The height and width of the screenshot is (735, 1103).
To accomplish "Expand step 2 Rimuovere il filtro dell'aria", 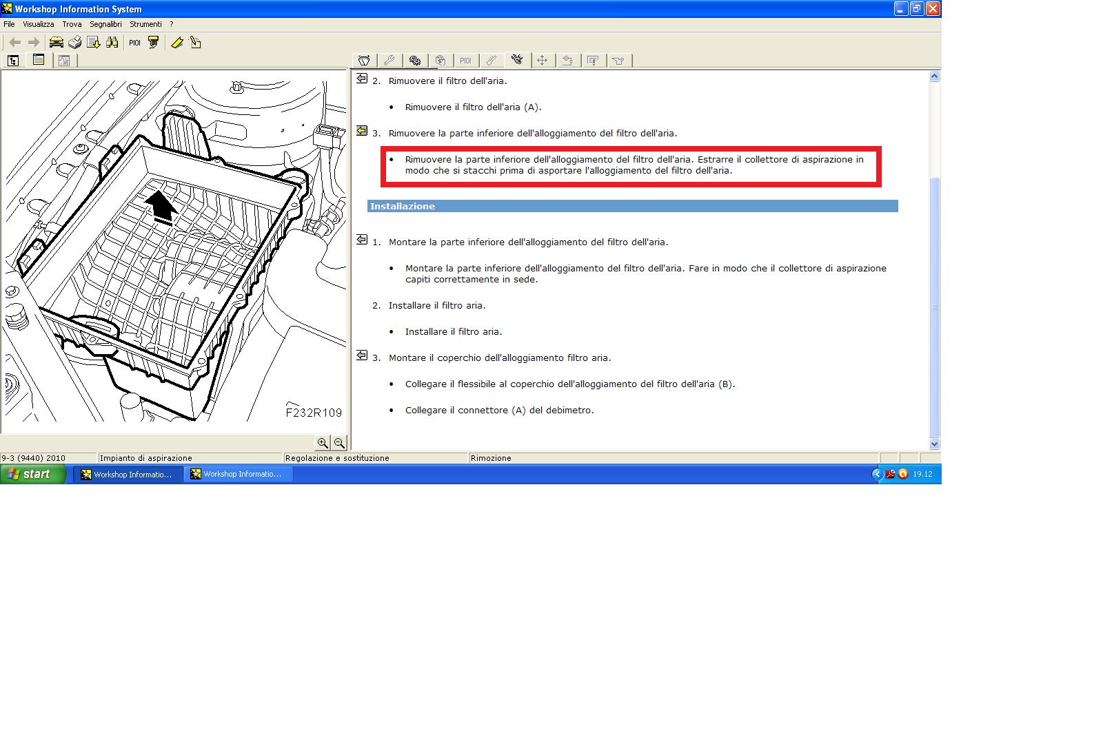I will pos(362,79).
